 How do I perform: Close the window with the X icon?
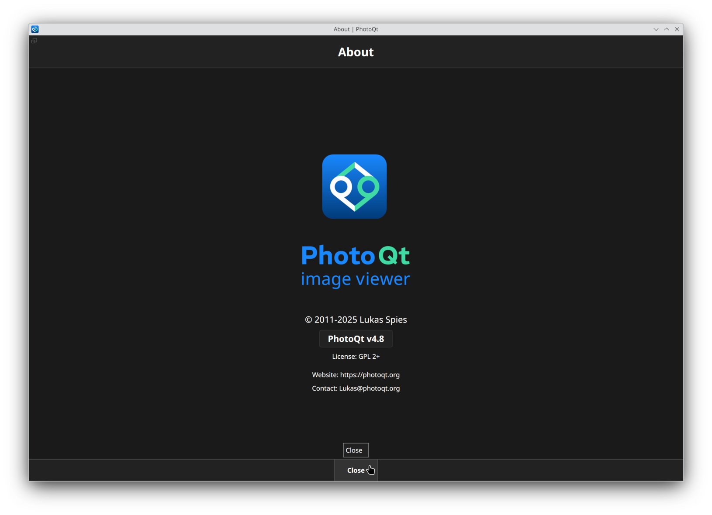click(677, 29)
